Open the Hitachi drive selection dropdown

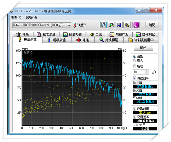pos(42,25)
